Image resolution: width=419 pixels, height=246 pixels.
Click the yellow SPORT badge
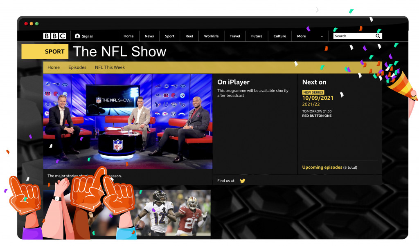[45, 51]
